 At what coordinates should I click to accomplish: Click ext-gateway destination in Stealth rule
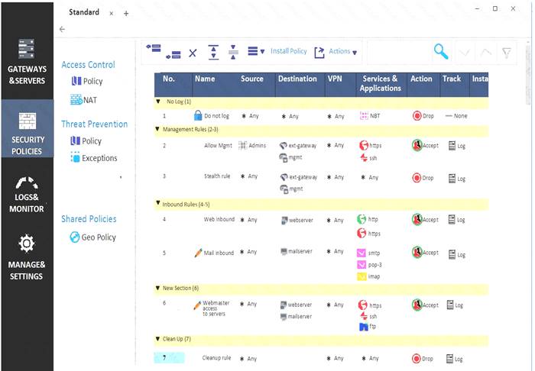pos(299,177)
